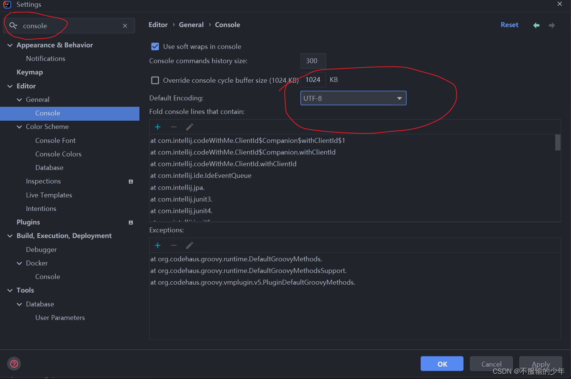
Task: Click the back navigation arrow
Action: (x=536, y=25)
